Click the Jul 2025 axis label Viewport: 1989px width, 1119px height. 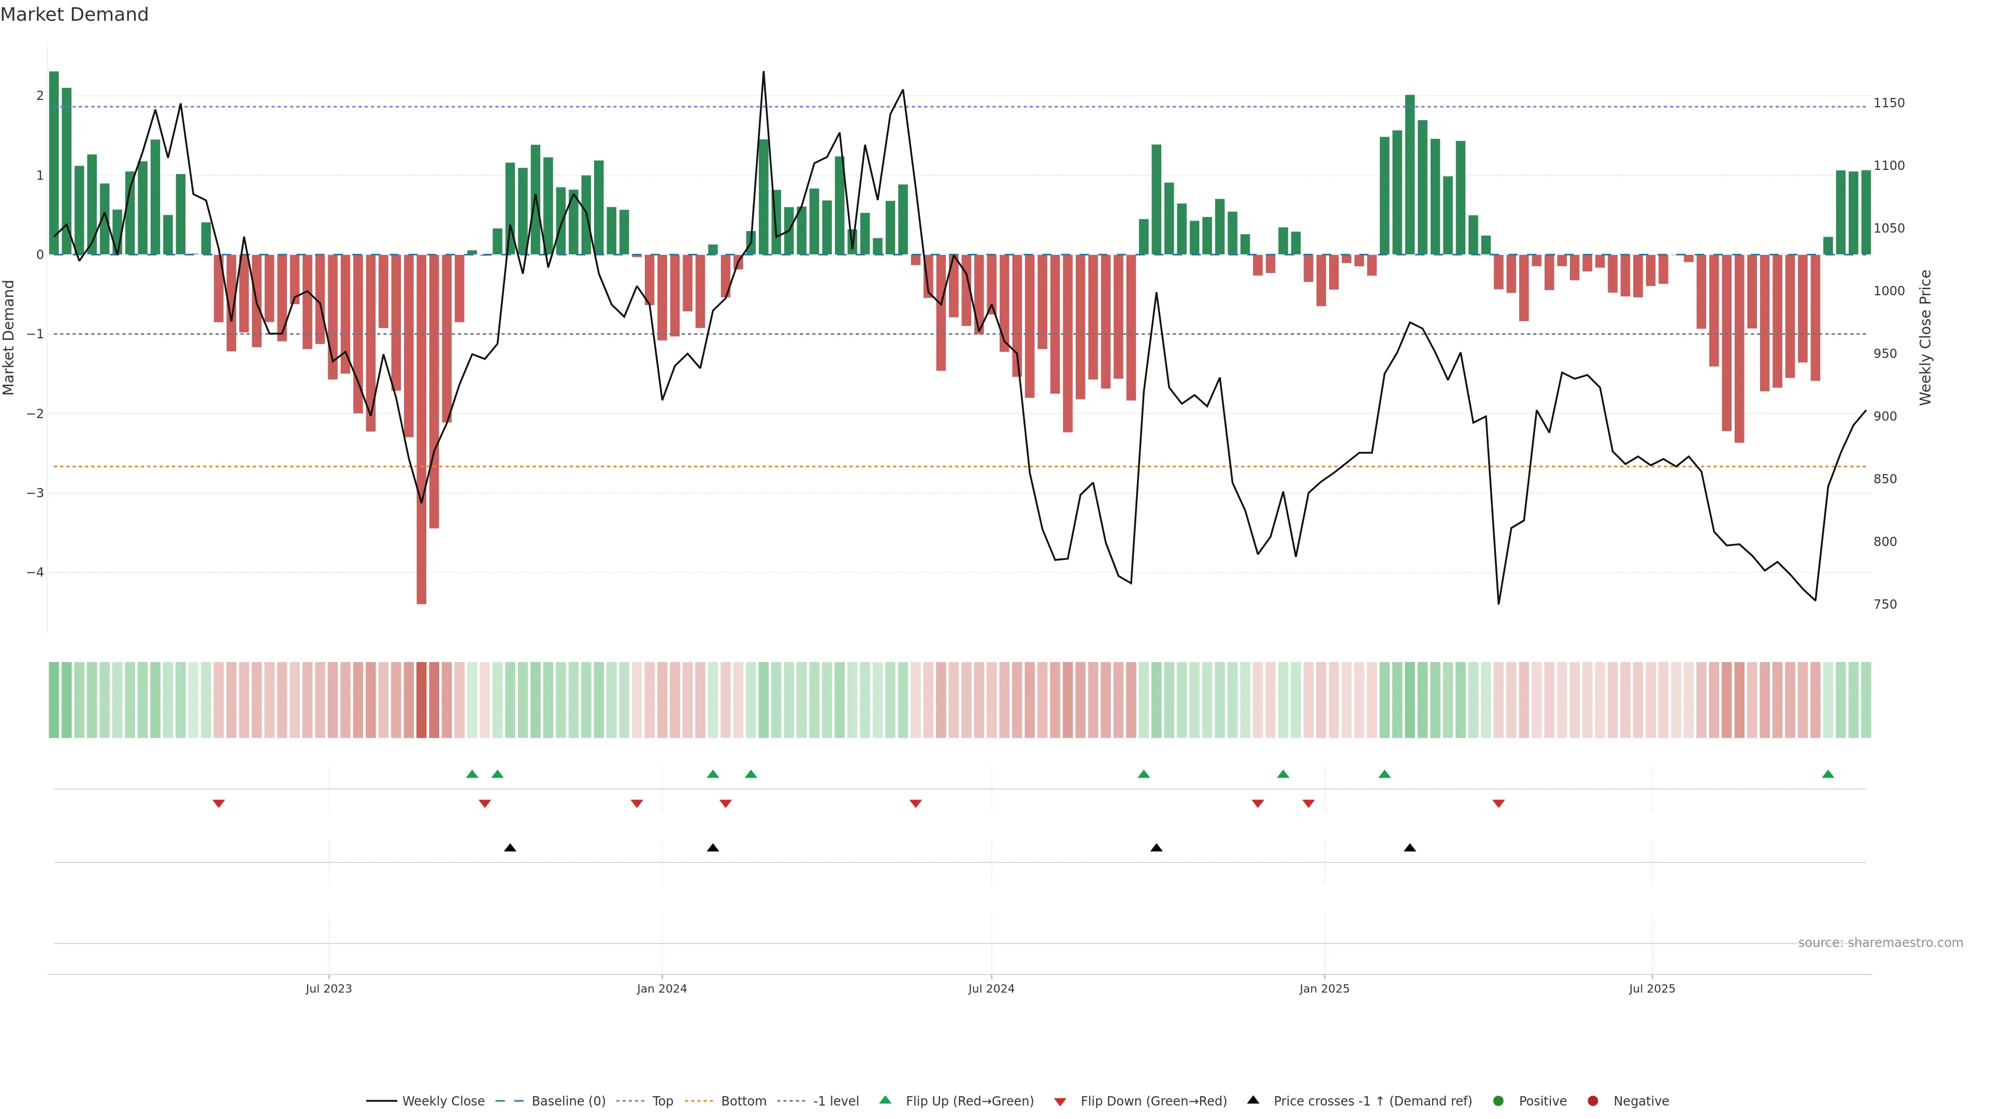tap(1652, 988)
